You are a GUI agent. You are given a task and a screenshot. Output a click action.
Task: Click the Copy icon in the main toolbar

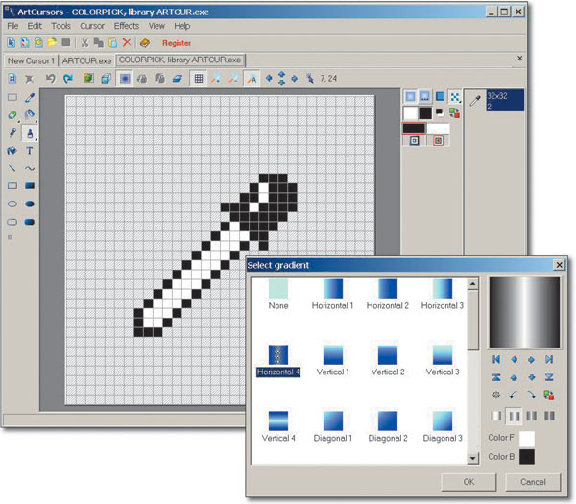(x=99, y=43)
